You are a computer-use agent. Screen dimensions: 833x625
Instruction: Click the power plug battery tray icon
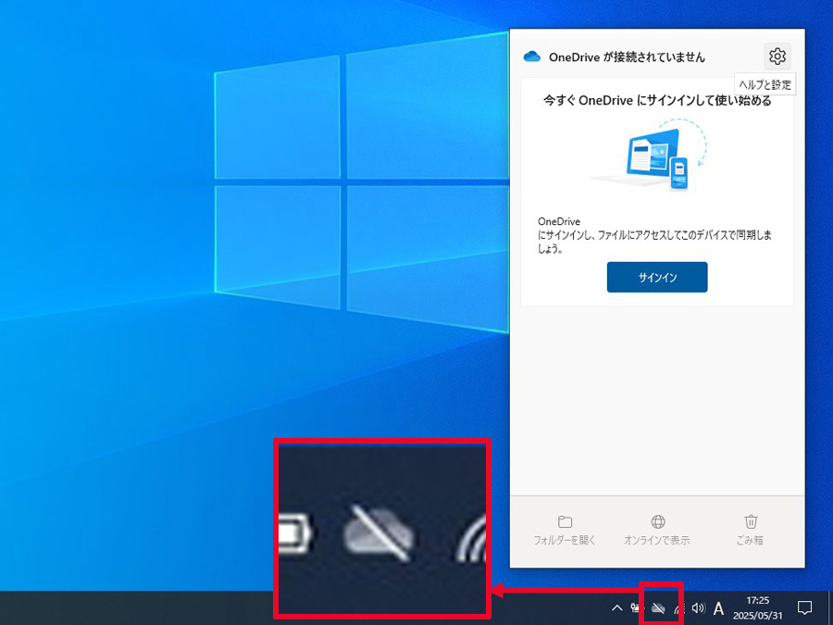click(637, 607)
